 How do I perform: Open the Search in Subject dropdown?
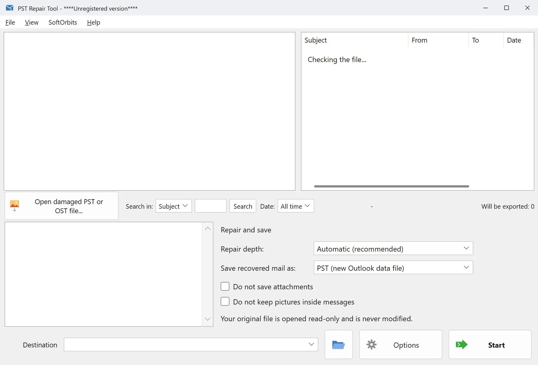(x=174, y=206)
